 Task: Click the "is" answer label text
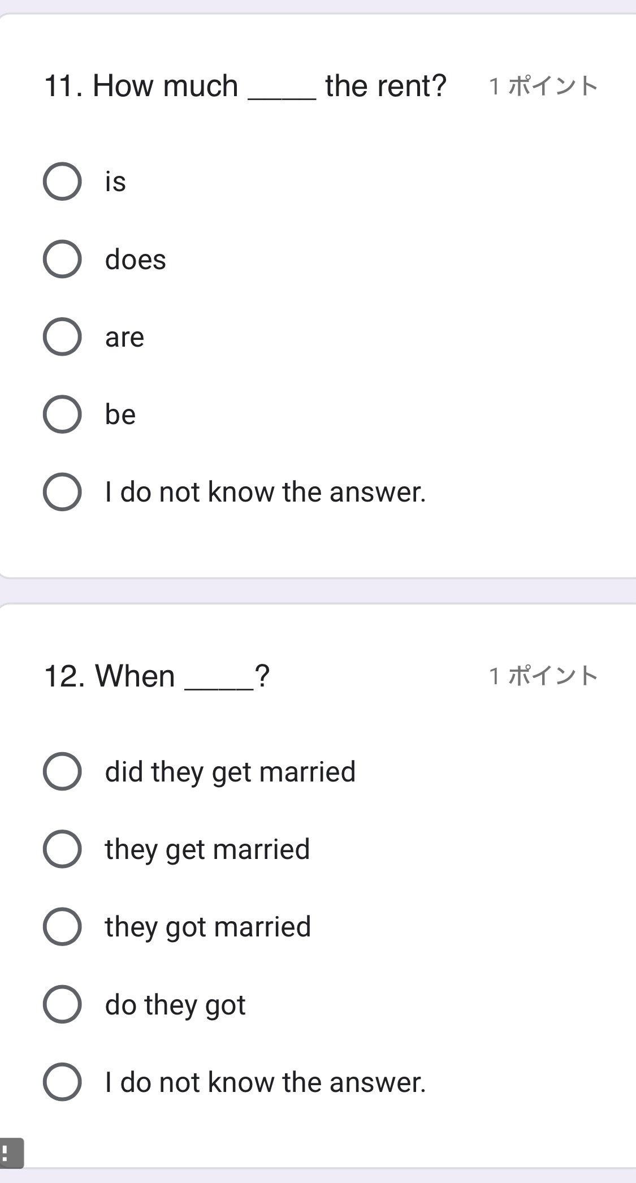(115, 182)
